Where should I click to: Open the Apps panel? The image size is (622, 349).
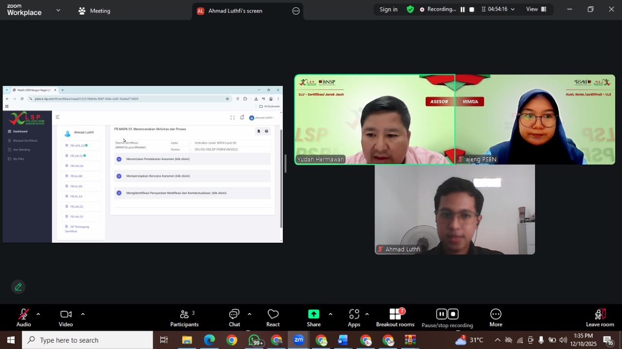(354, 317)
